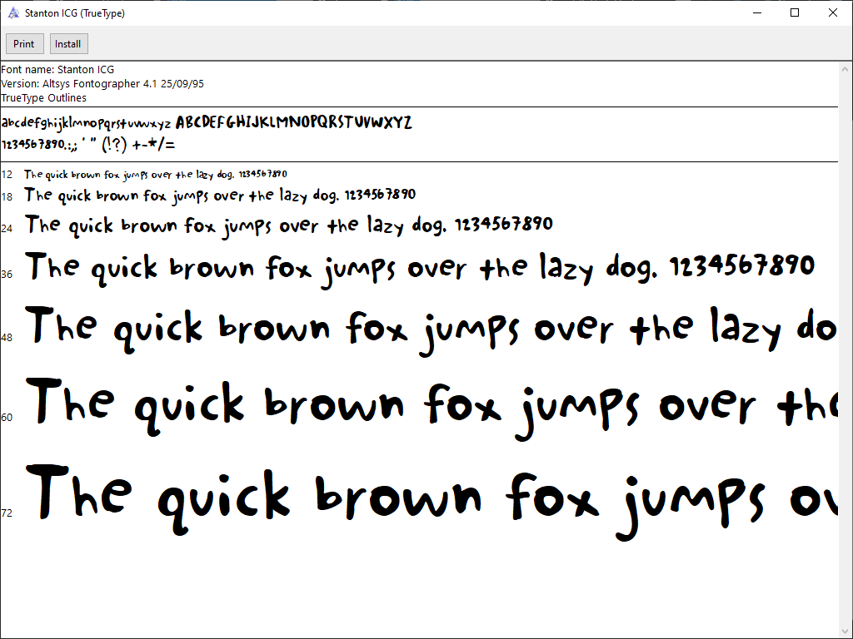Click the Print button
The image size is (853, 639).
pyautogui.click(x=24, y=44)
